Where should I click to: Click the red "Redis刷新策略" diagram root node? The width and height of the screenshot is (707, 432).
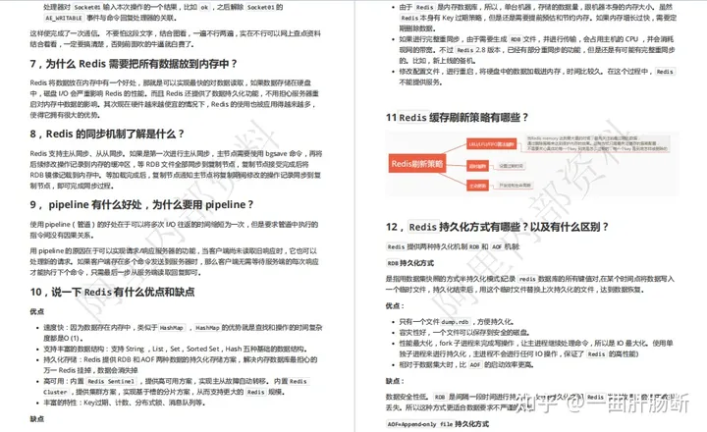coord(417,164)
